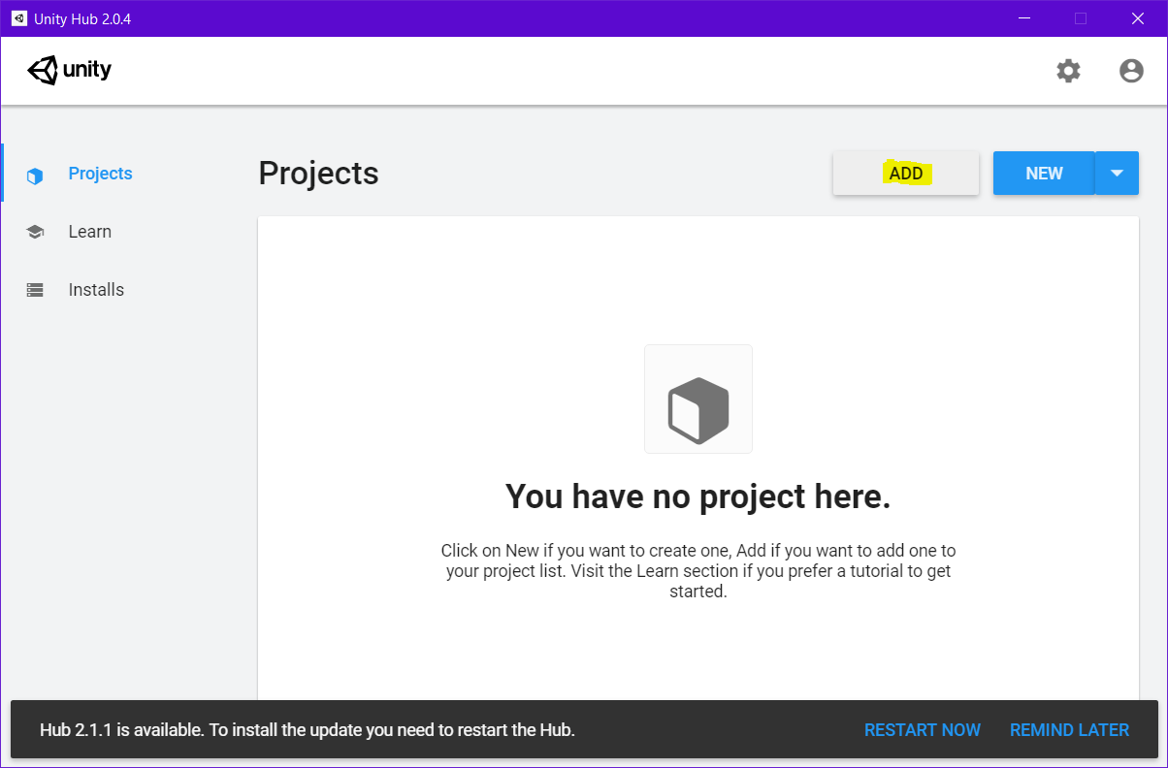Minimize the Unity Hub window
1168x768 pixels.
[1024, 17]
